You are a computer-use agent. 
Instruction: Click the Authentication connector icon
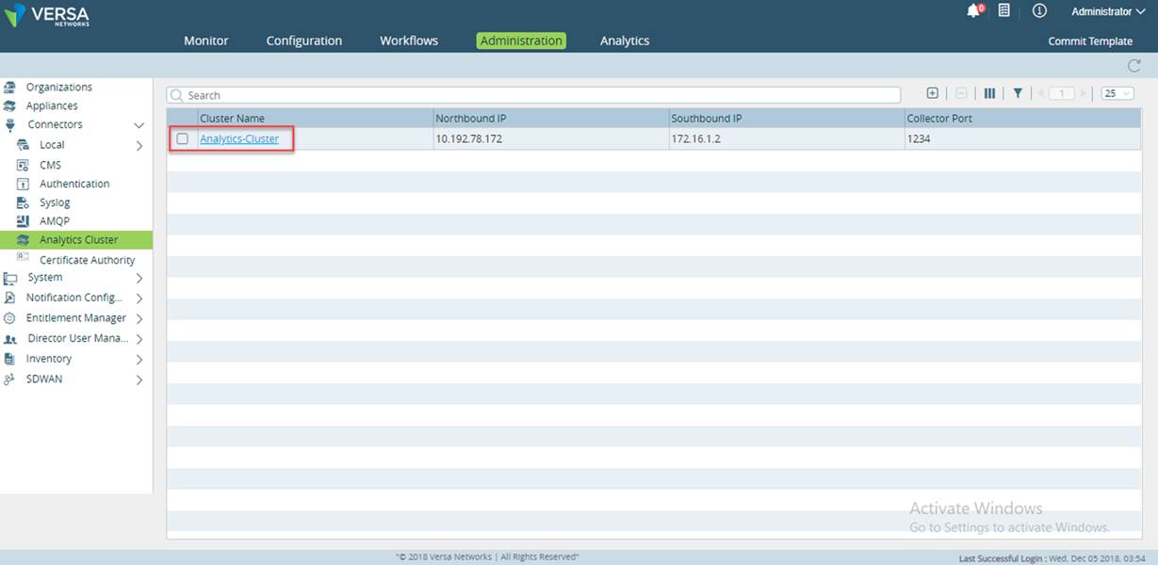tap(24, 184)
